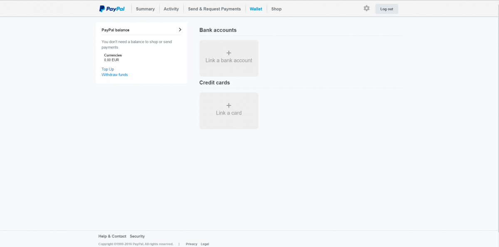Open Send & Request Payments tab
The height and width of the screenshot is (247, 499).
[214, 9]
